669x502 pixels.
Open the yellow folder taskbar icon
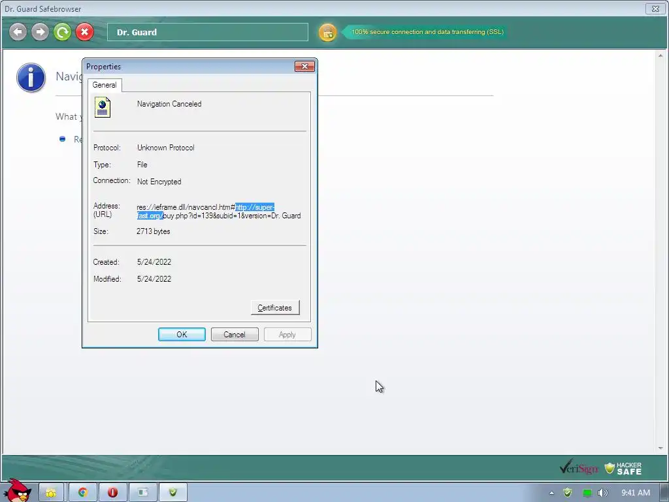[51, 493]
